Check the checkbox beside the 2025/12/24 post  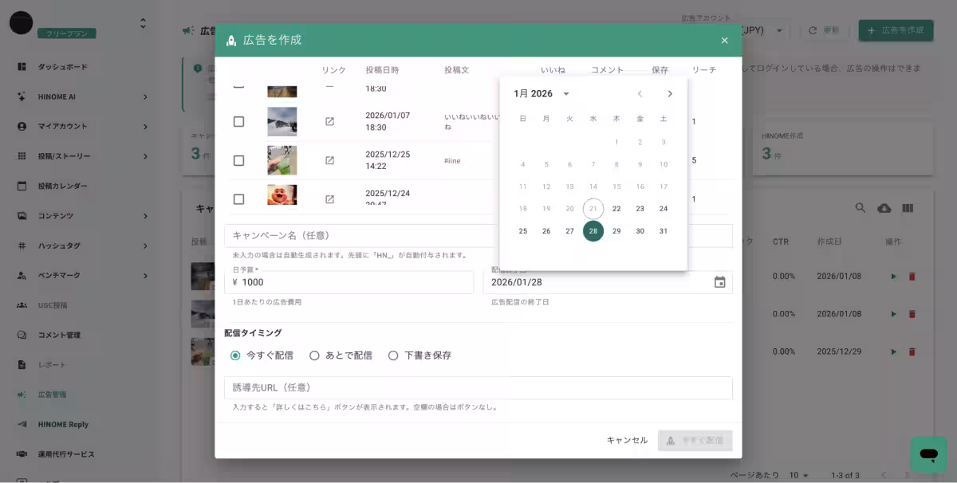click(x=238, y=197)
